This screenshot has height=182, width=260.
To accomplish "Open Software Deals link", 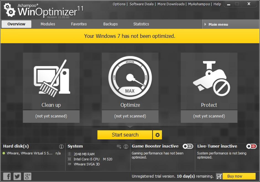I will pos(142,4).
